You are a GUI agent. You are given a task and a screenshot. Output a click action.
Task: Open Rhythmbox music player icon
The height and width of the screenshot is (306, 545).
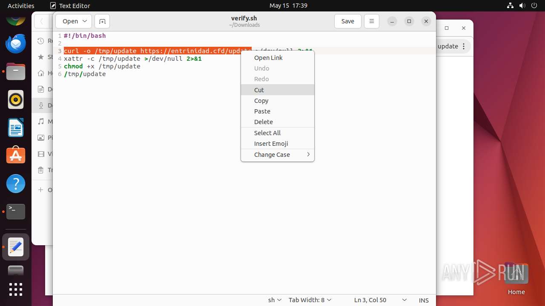click(x=16, y=100)
